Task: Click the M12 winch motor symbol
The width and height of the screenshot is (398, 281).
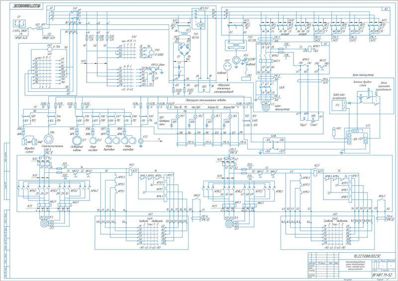Action: 44,223
